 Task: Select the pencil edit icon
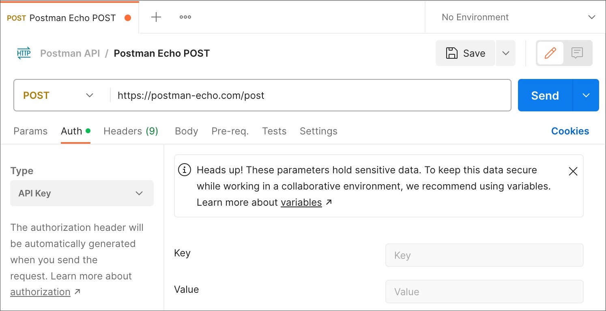coord(550,53)
